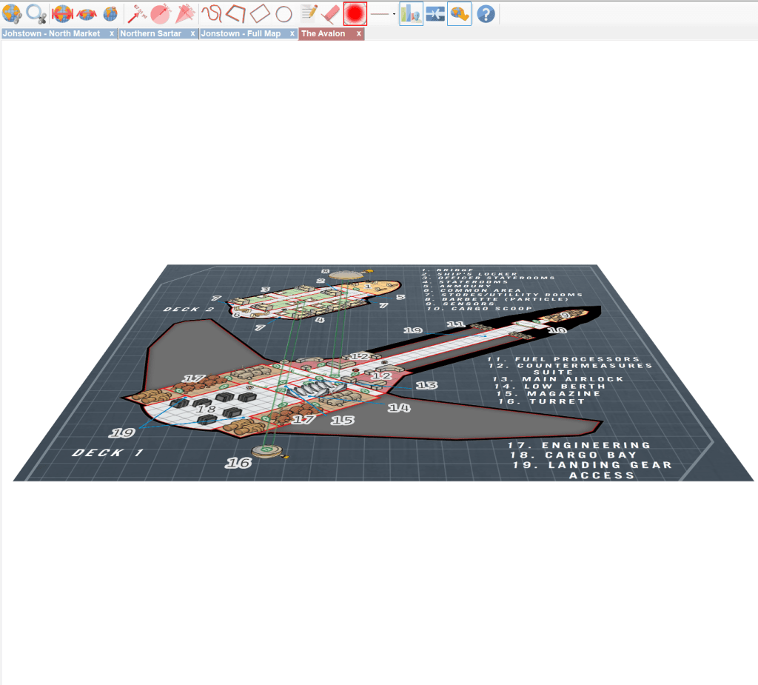This screenshot has width=758, height=685.
Task: Close the Jonstown - Full Map tab
Action: click(x=292, y=34)
